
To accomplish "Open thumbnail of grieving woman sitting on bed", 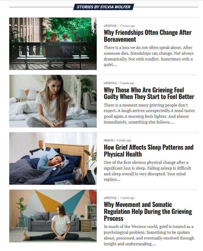I will (x=53, y=101).
